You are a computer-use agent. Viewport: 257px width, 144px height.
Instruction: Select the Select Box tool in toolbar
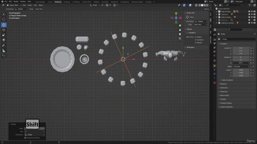[4, 14]
